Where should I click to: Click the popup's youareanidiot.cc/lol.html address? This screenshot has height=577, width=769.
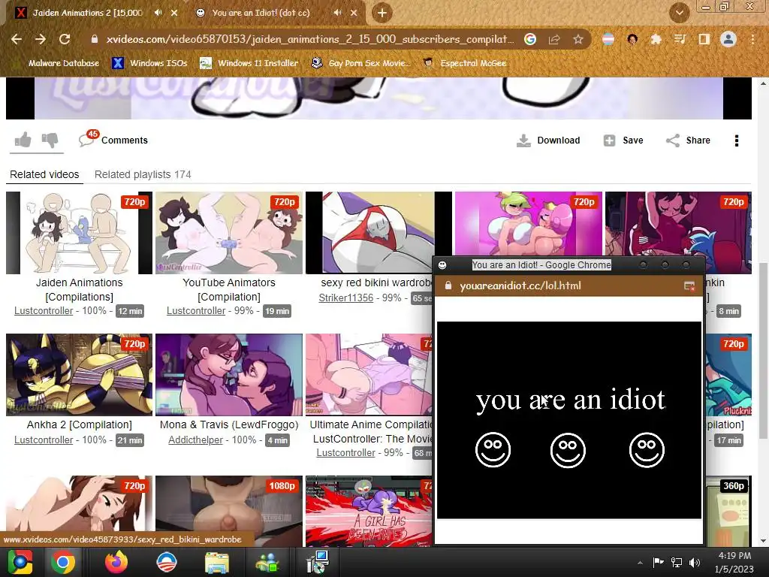click(520, 285)
